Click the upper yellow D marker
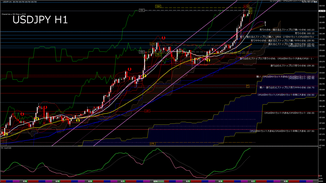Screen dimensions: 326x183 [x=251, y=10]
